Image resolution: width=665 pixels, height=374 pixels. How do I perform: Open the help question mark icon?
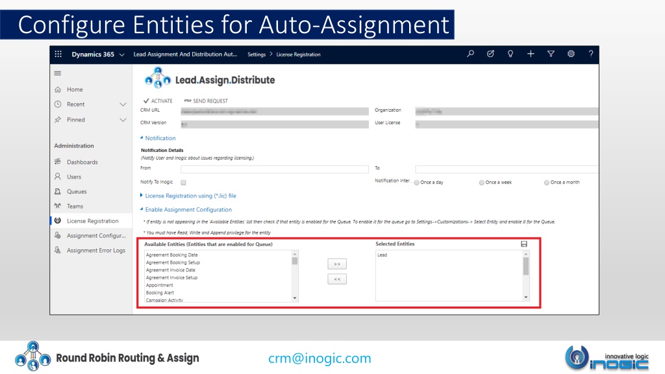coord(591,54)
